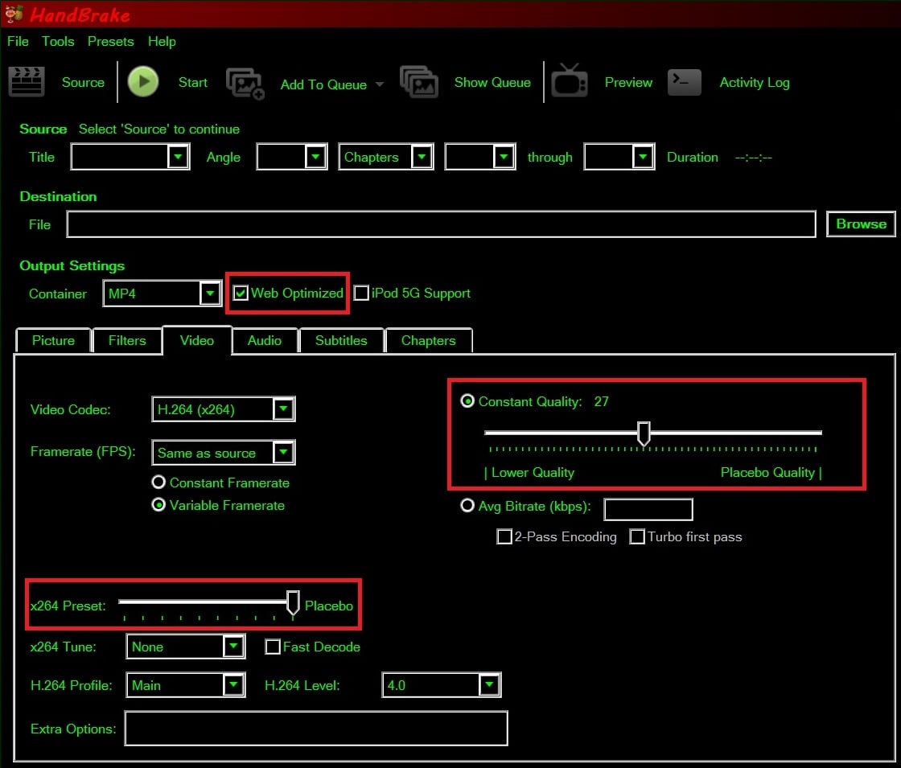
Task: Switch to the Picture tab
Action: tap(53, 341)
